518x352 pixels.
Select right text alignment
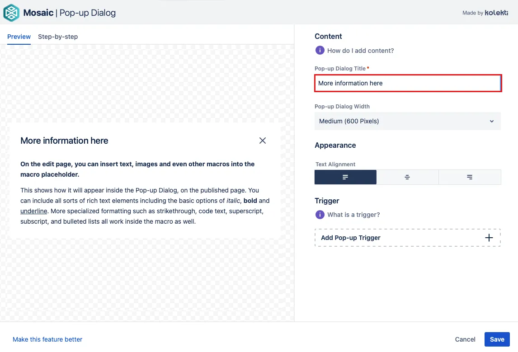pyautogui.click(x=470, y=177)
